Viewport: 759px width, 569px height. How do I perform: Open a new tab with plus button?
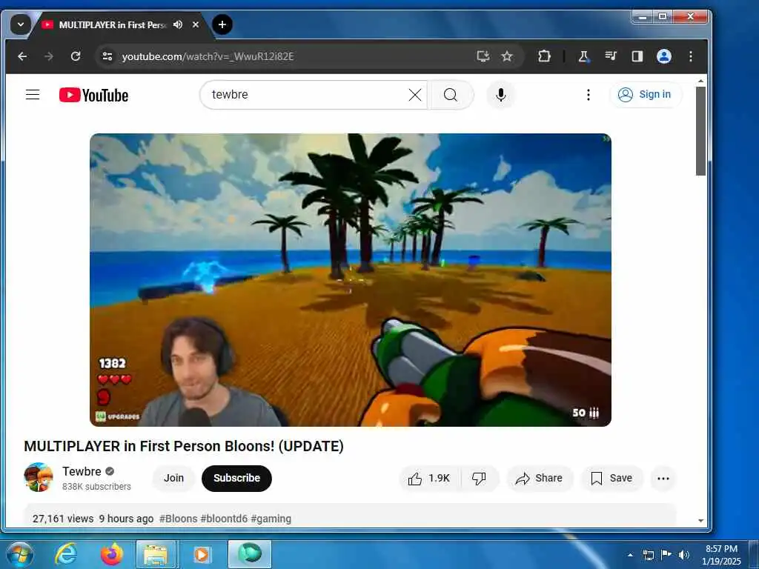[222, 24]
